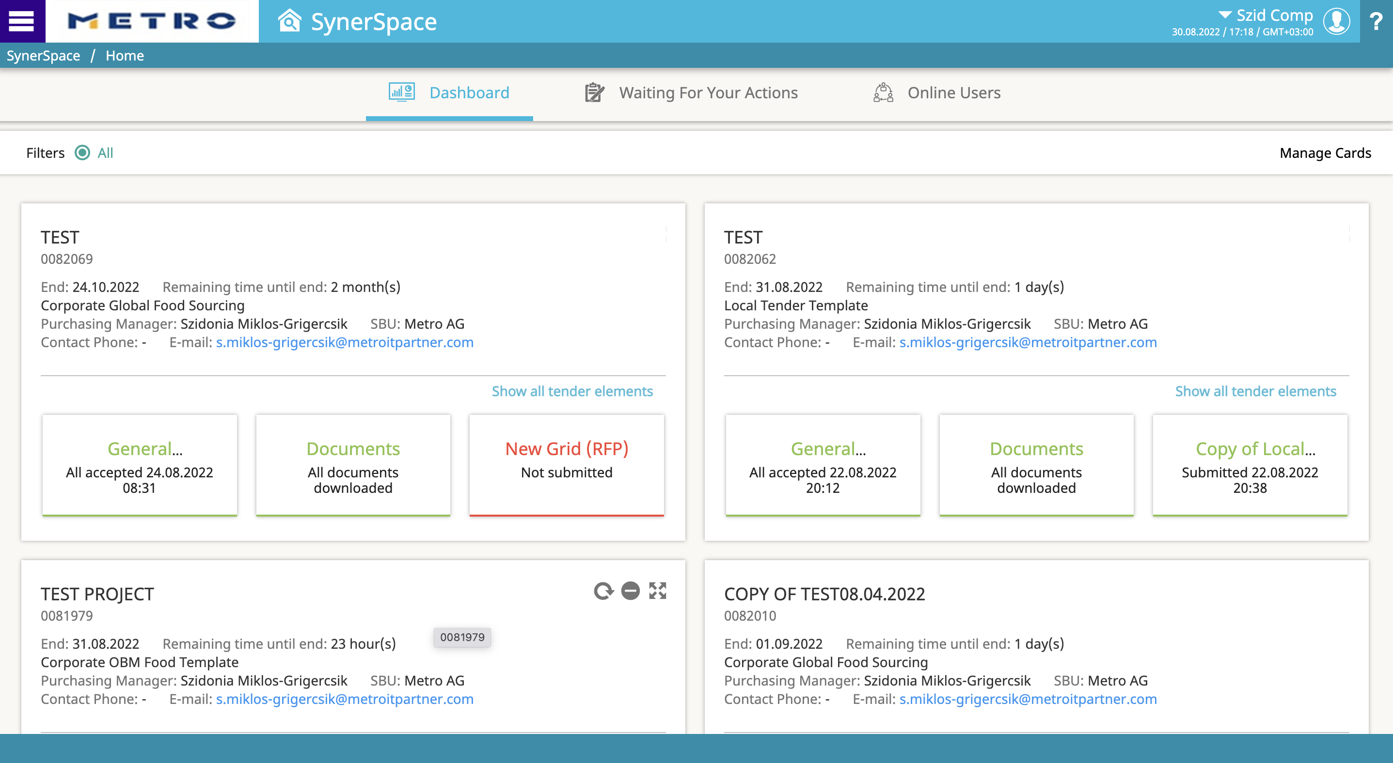
Task: Click the SynerSpace home icon
Action: coord(289,21)
